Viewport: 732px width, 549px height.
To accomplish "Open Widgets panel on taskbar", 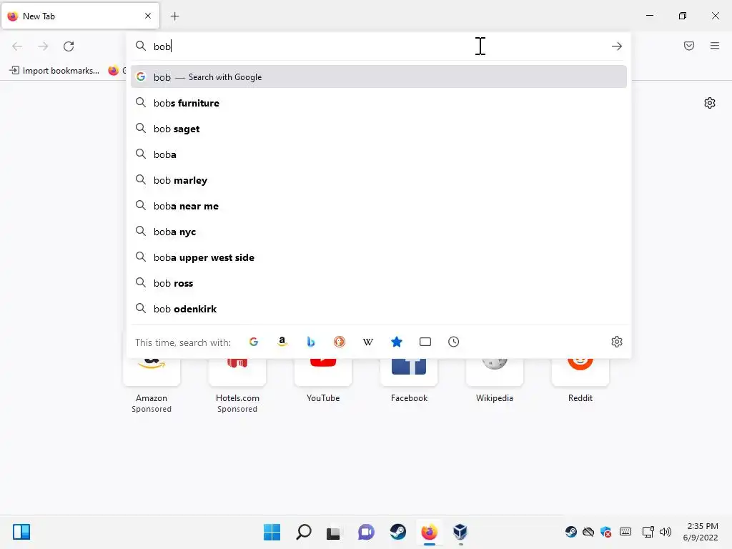I will pos(21,532).
